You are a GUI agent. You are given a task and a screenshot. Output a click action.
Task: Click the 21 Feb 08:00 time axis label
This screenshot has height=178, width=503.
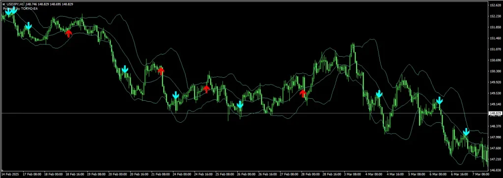tap(161, 175)
